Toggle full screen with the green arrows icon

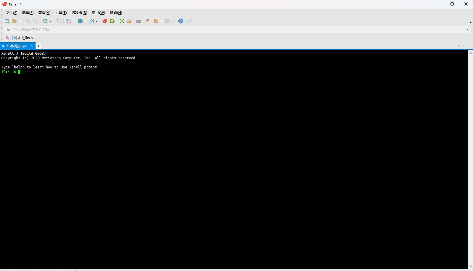122,21
